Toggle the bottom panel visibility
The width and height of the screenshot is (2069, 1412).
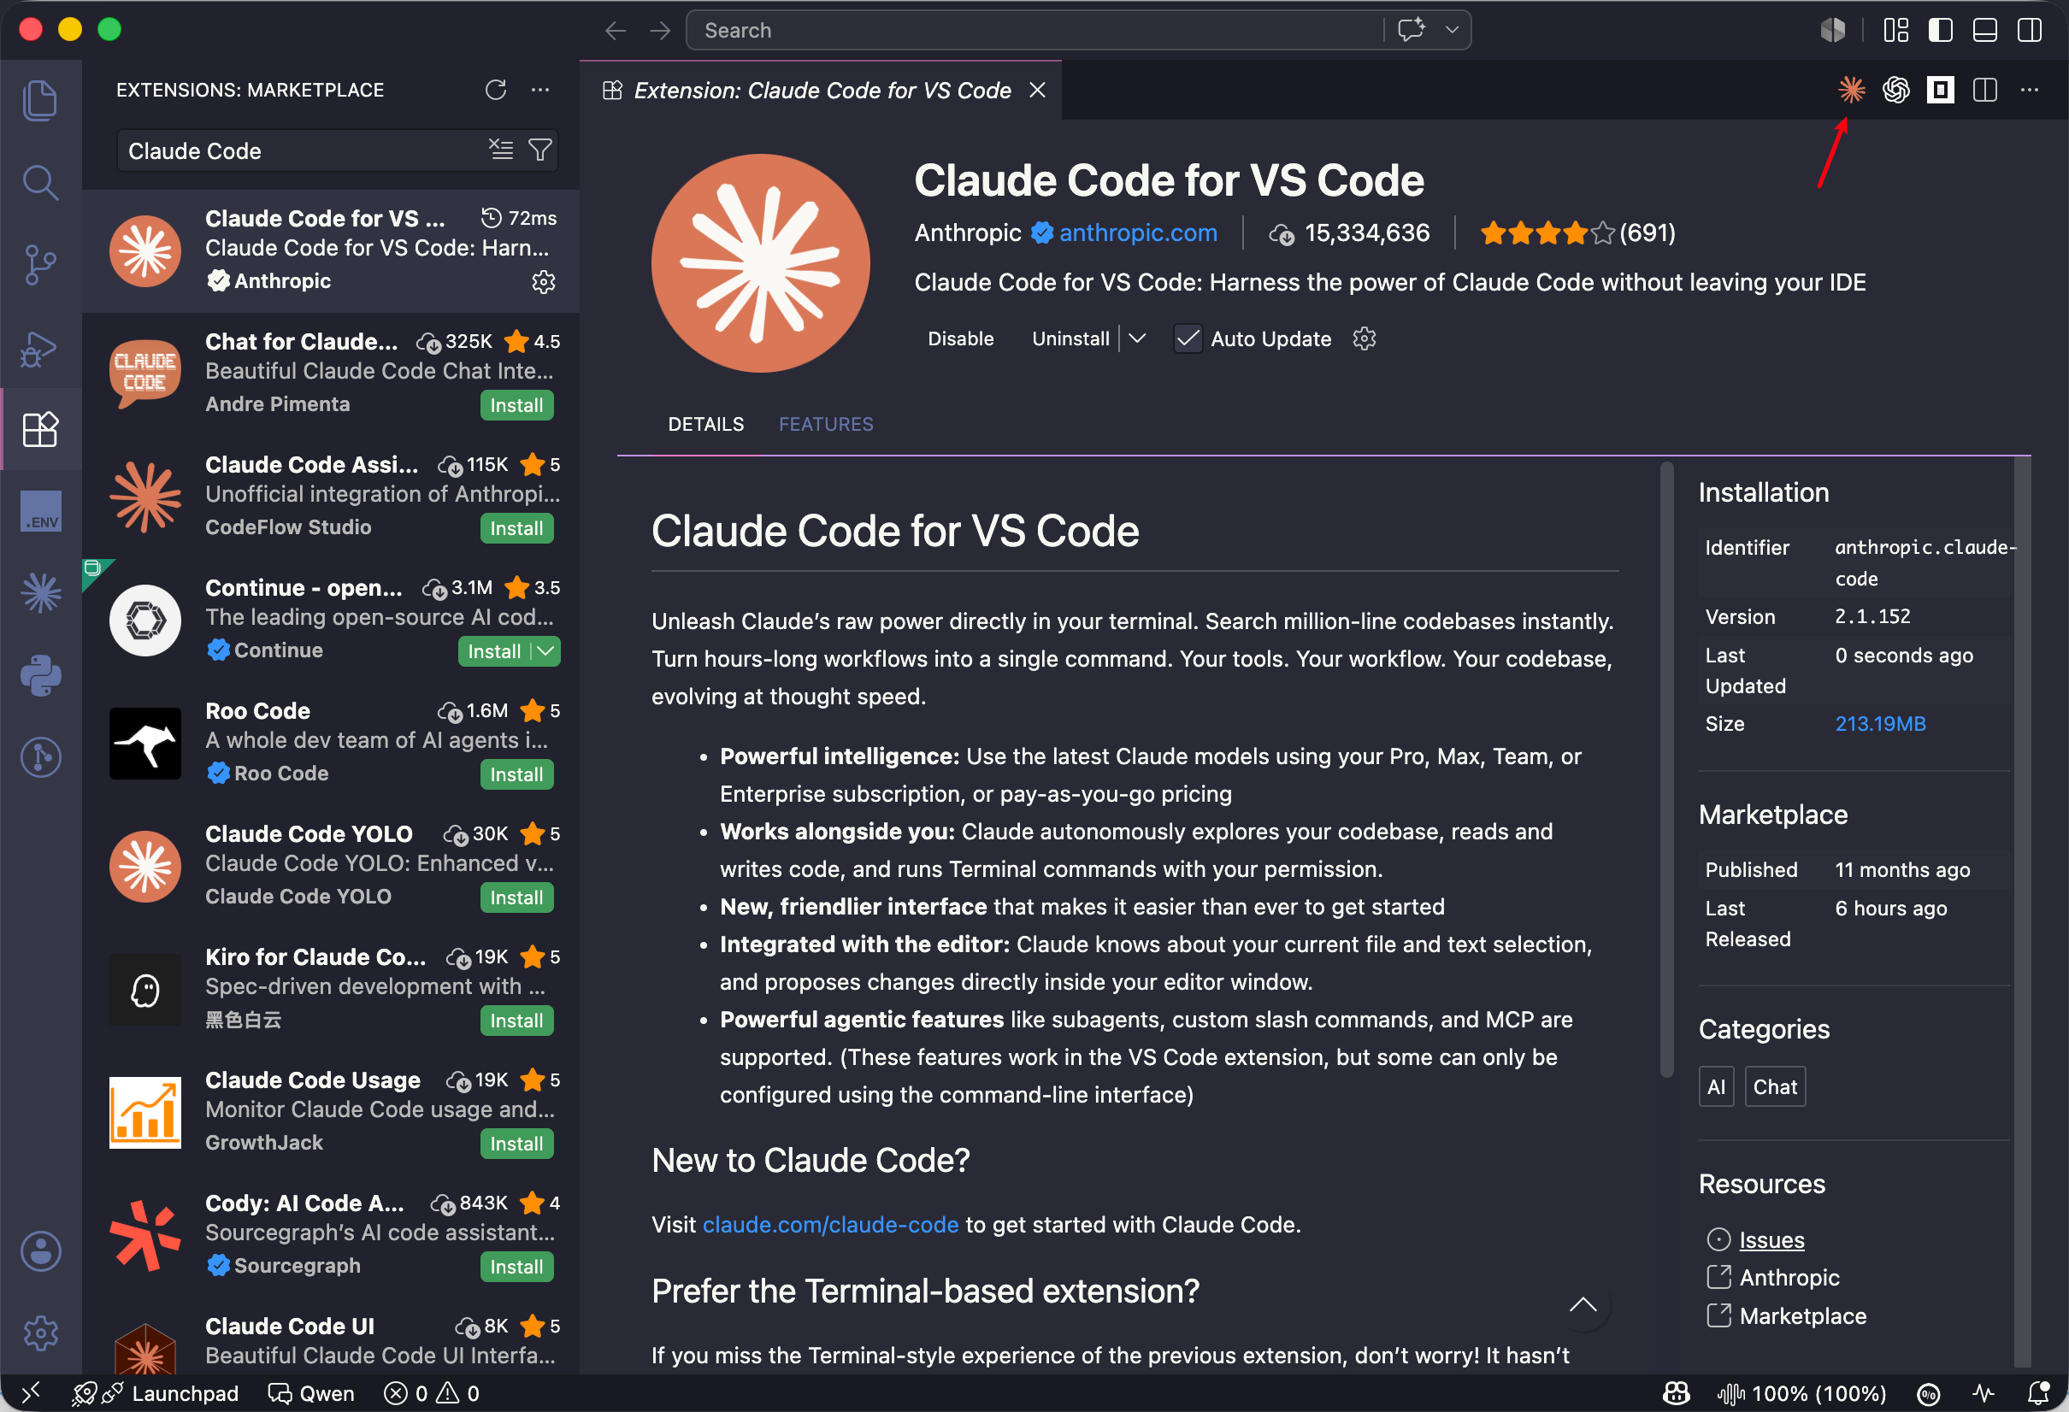(x=1984, y=30)
